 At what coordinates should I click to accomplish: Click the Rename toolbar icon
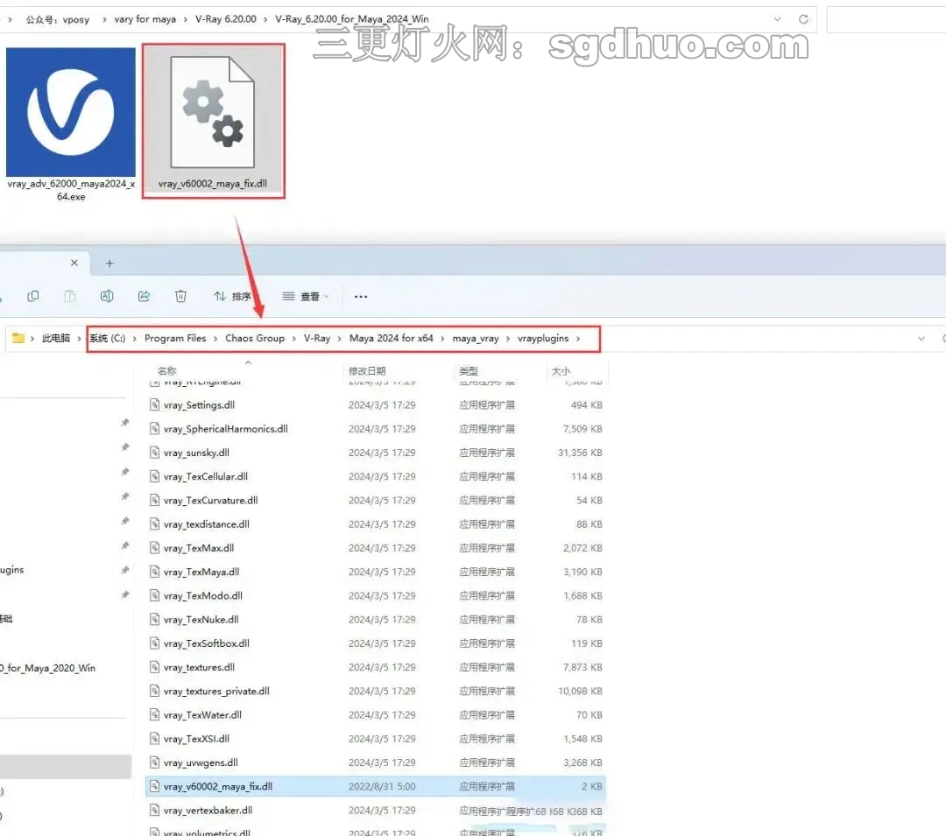pos(107,296)
